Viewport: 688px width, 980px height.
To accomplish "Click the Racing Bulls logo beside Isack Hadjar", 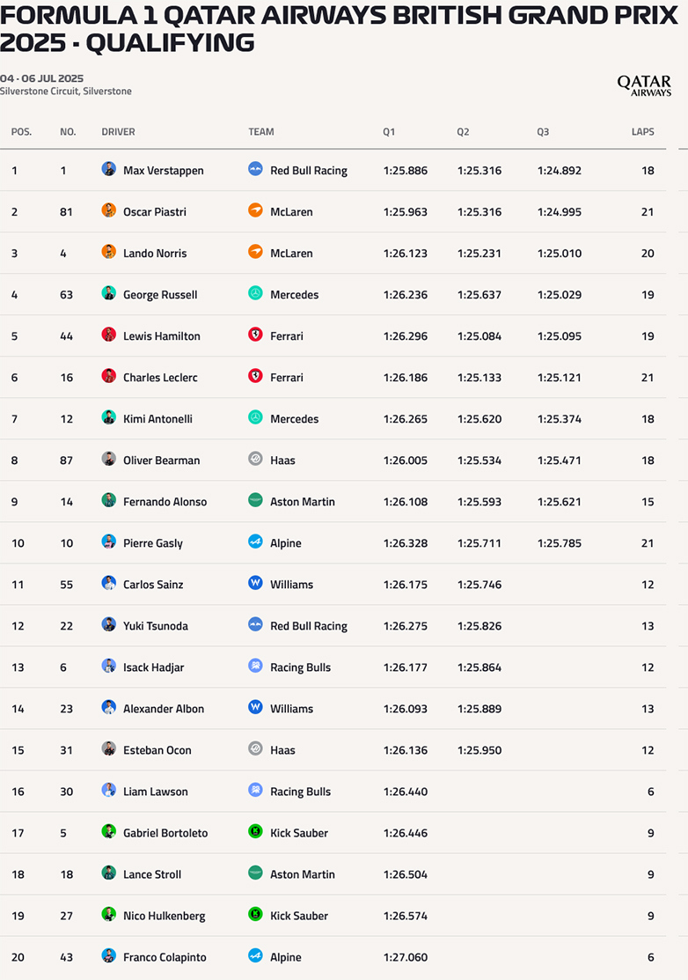I will point(255,666).
